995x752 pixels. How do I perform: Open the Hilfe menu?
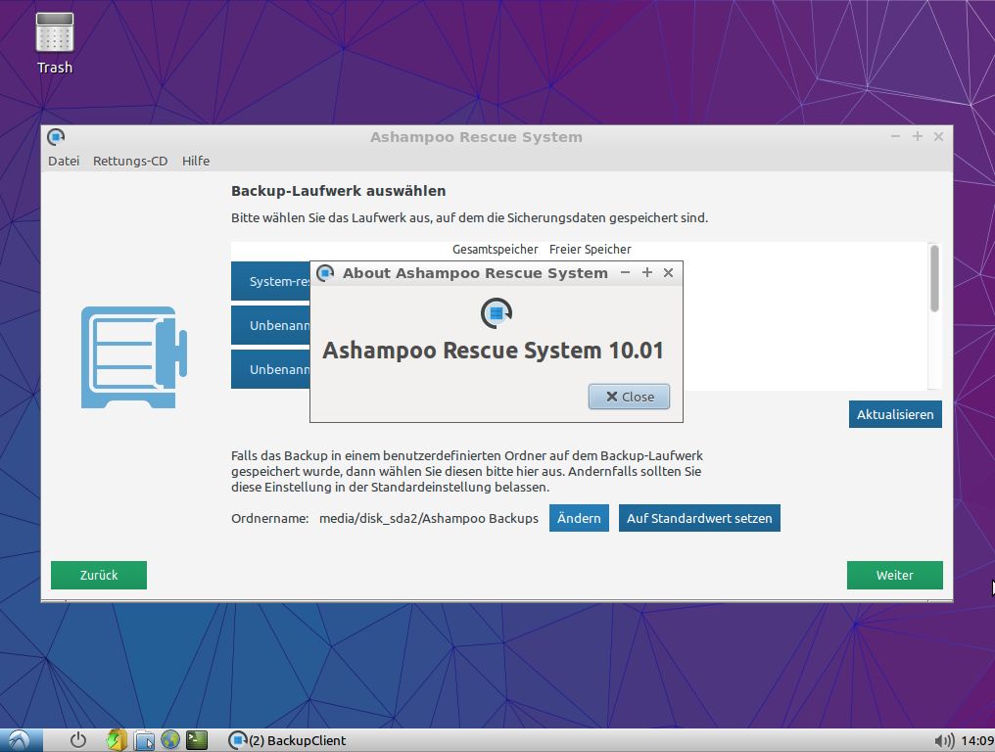click(196, 162)
